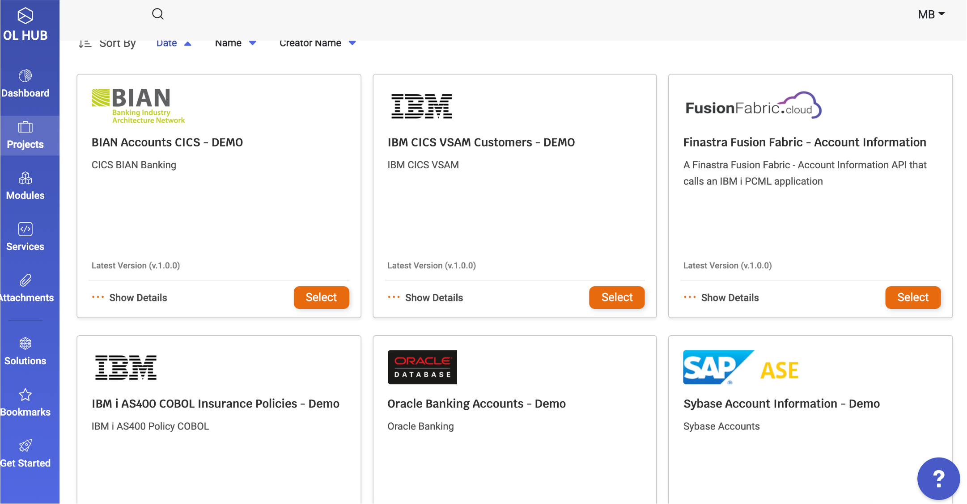Select the IBM CICS VSAM Customers project

coord(616,297)
